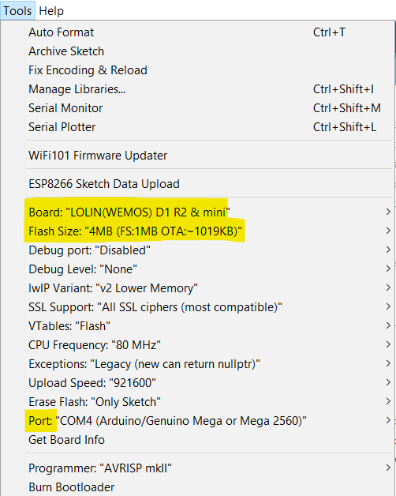The width and height of the screenshot is (396, 496).
Task: Launch the Serial Monitor
Action: (x=209, y=108)
